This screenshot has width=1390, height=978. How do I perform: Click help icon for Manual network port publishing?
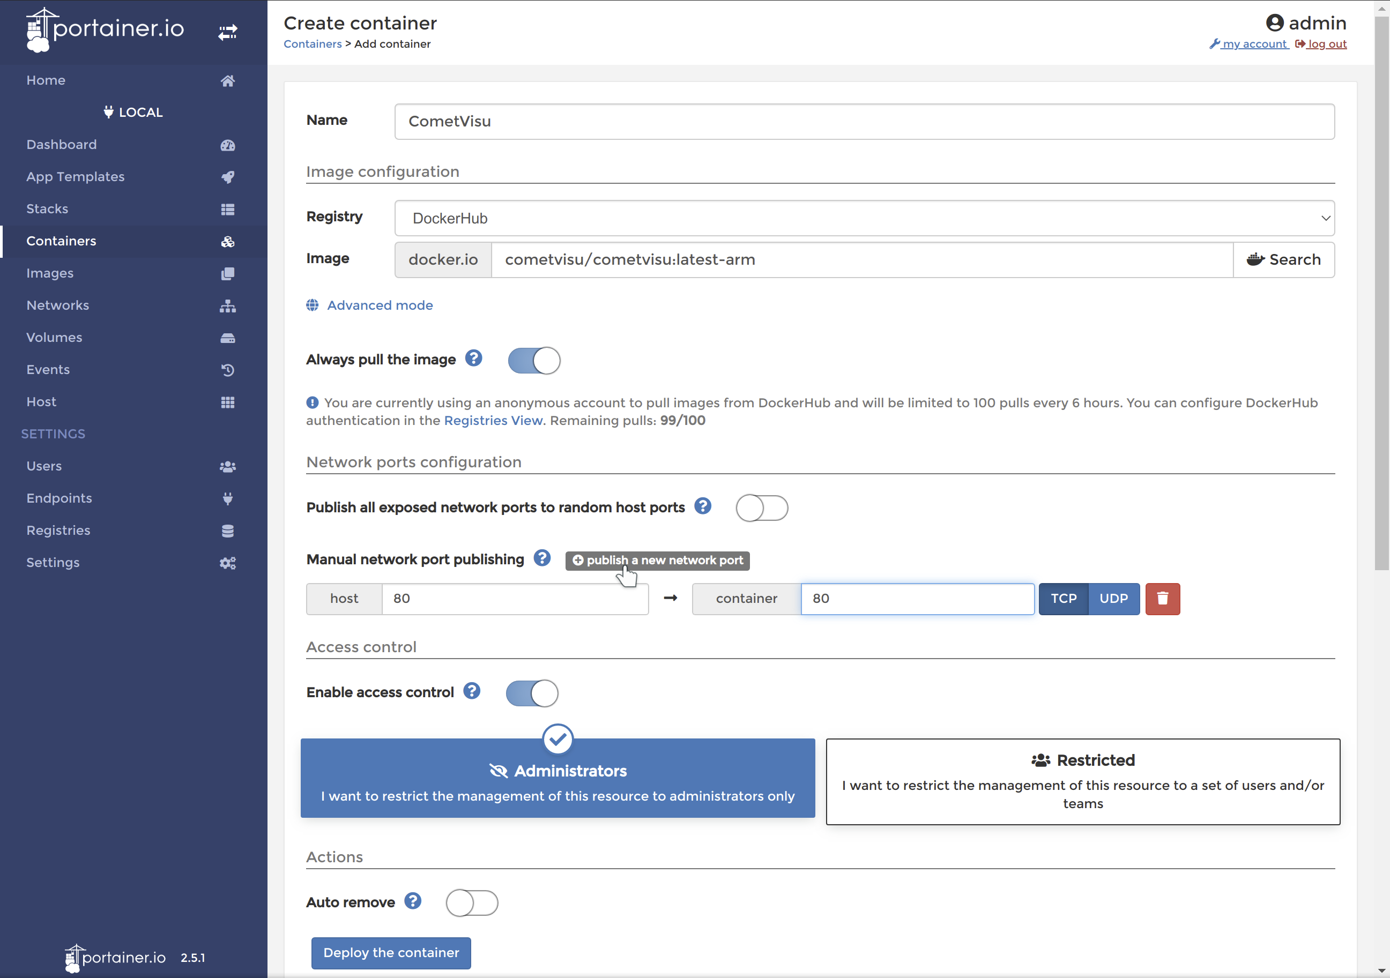pos(542,558)
